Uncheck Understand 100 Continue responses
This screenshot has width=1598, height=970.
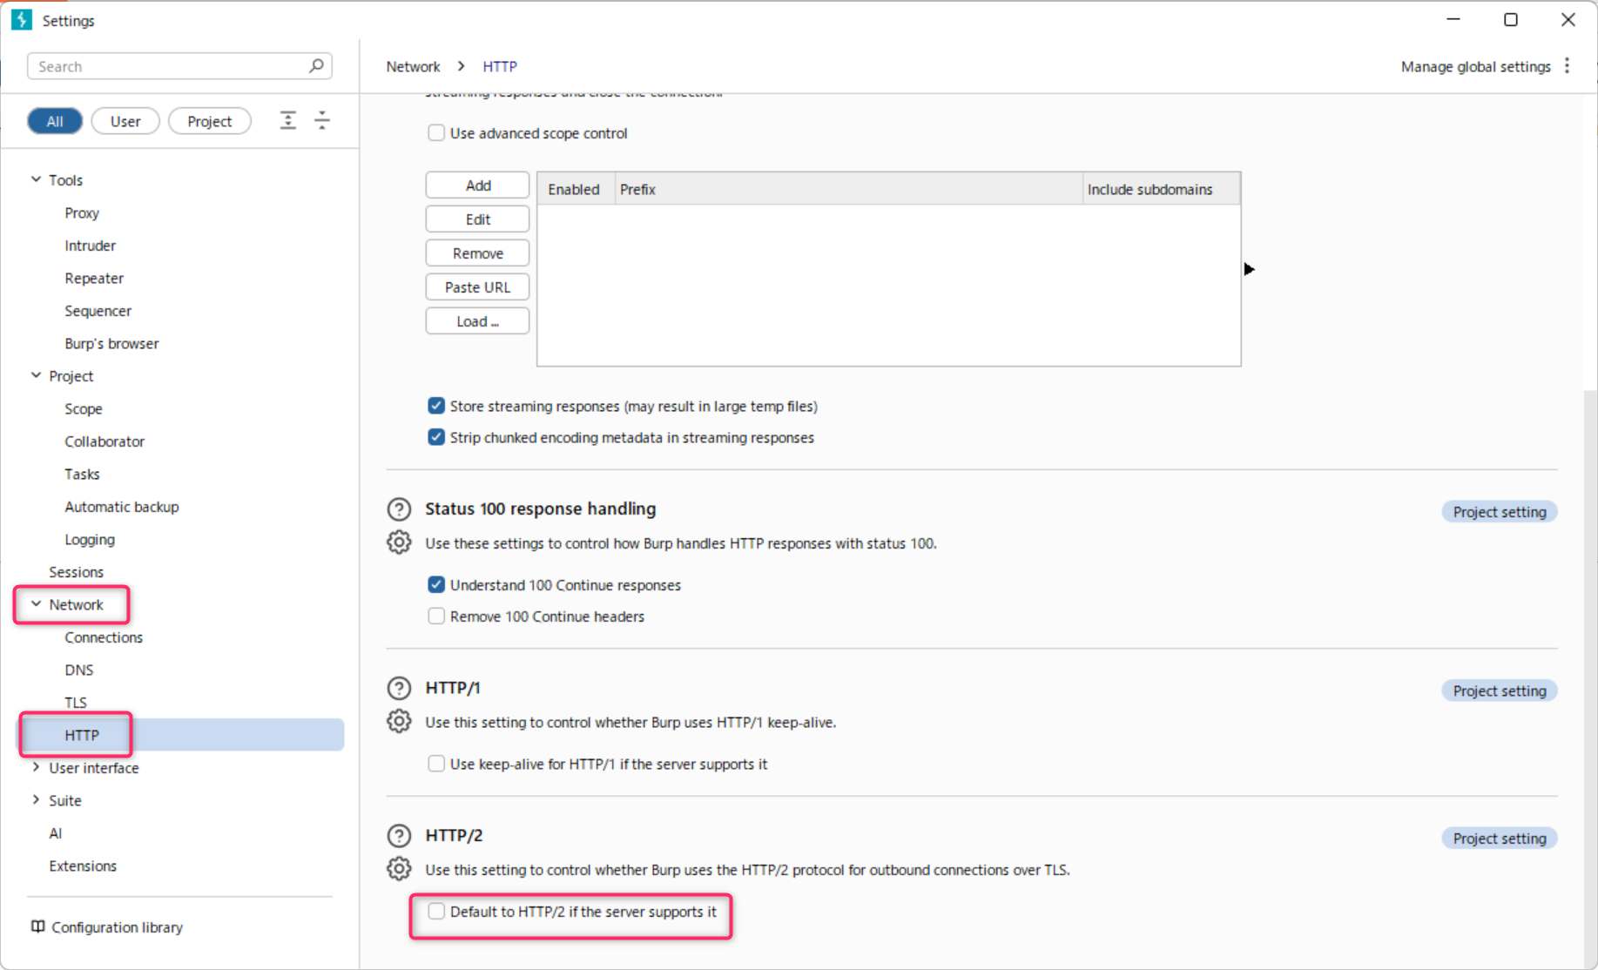click(x=436, y=585)
